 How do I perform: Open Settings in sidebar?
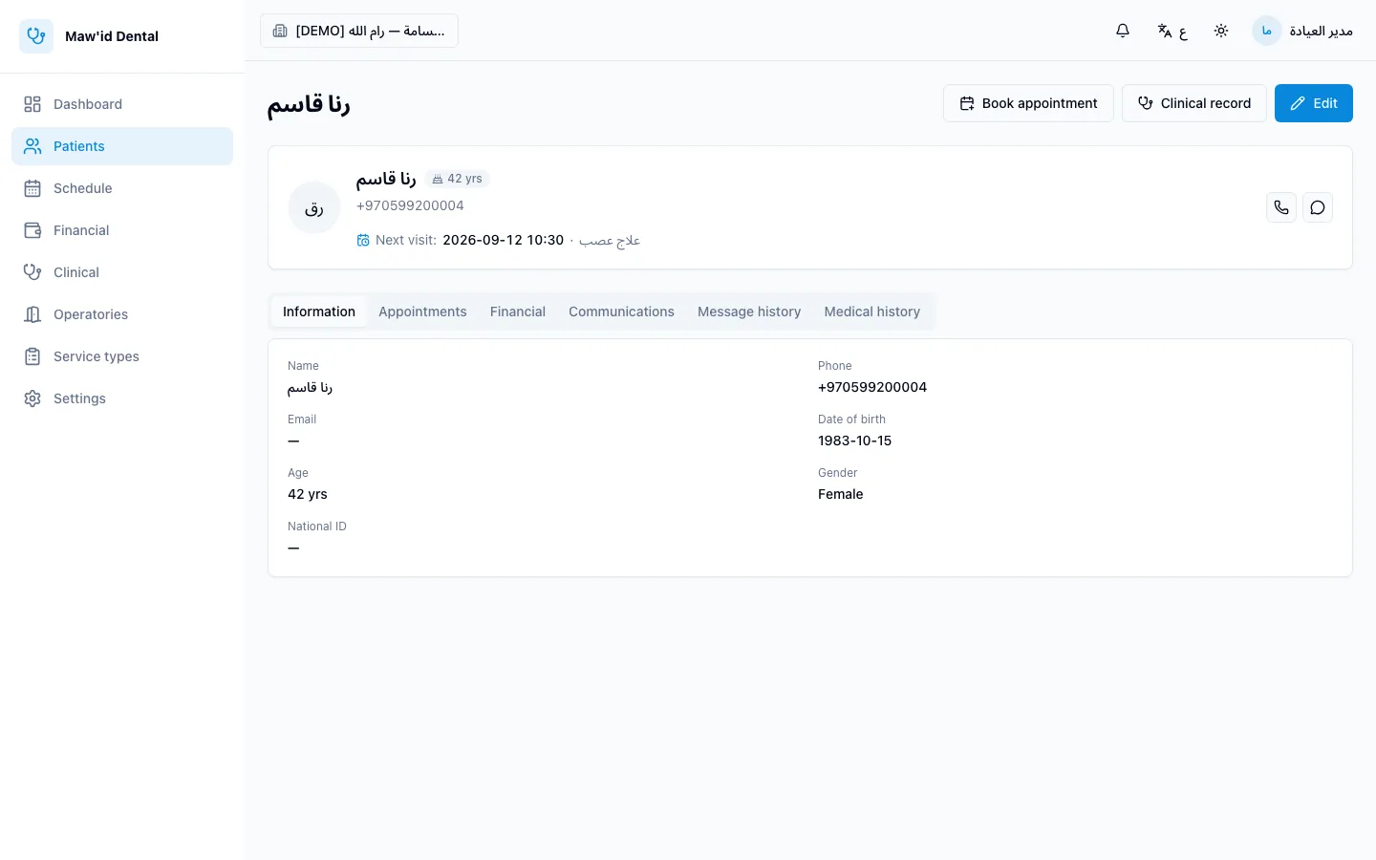pos(122,398)
